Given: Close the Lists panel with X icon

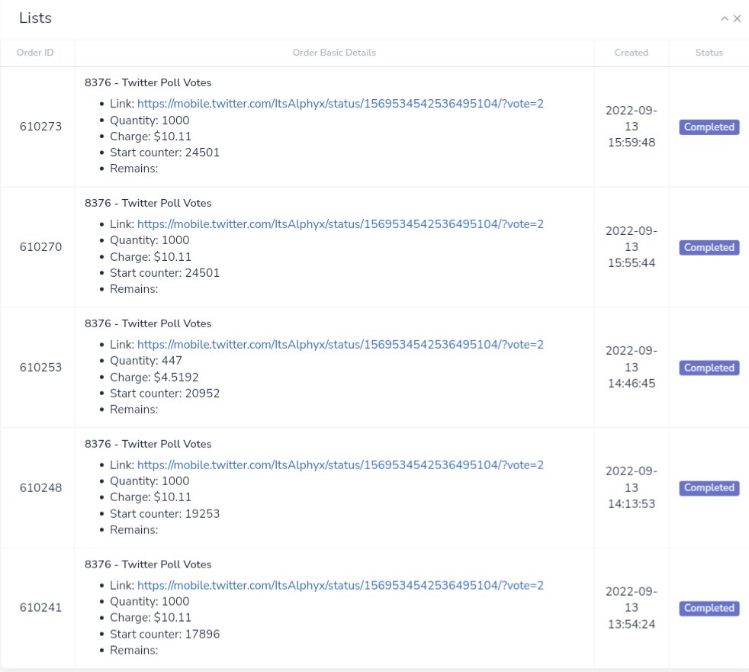Looking at the screenshot, I should (x=737, y=18).
